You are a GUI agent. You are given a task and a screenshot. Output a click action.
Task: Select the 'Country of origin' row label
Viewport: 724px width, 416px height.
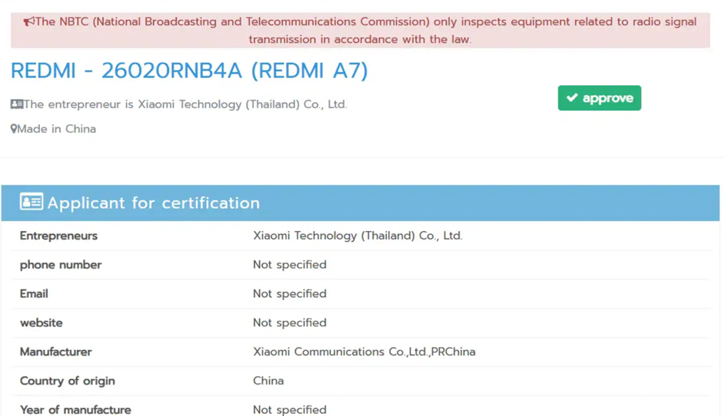tap(68, 381)
